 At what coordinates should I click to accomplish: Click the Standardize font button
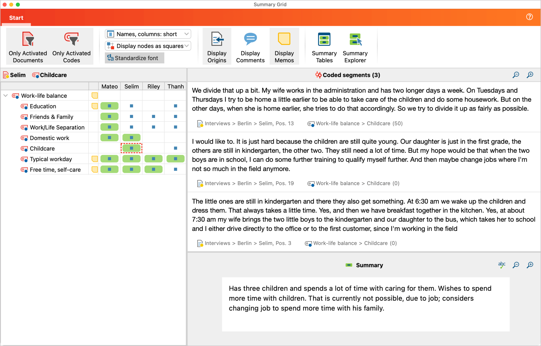[x=134, y=58]
